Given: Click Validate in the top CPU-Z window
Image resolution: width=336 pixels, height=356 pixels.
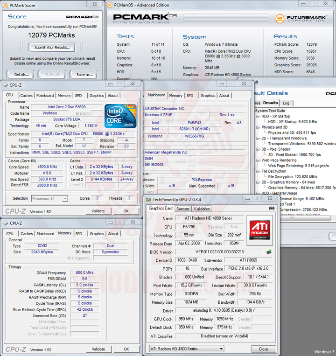Looking at the screenshot, I should (98, 211).
